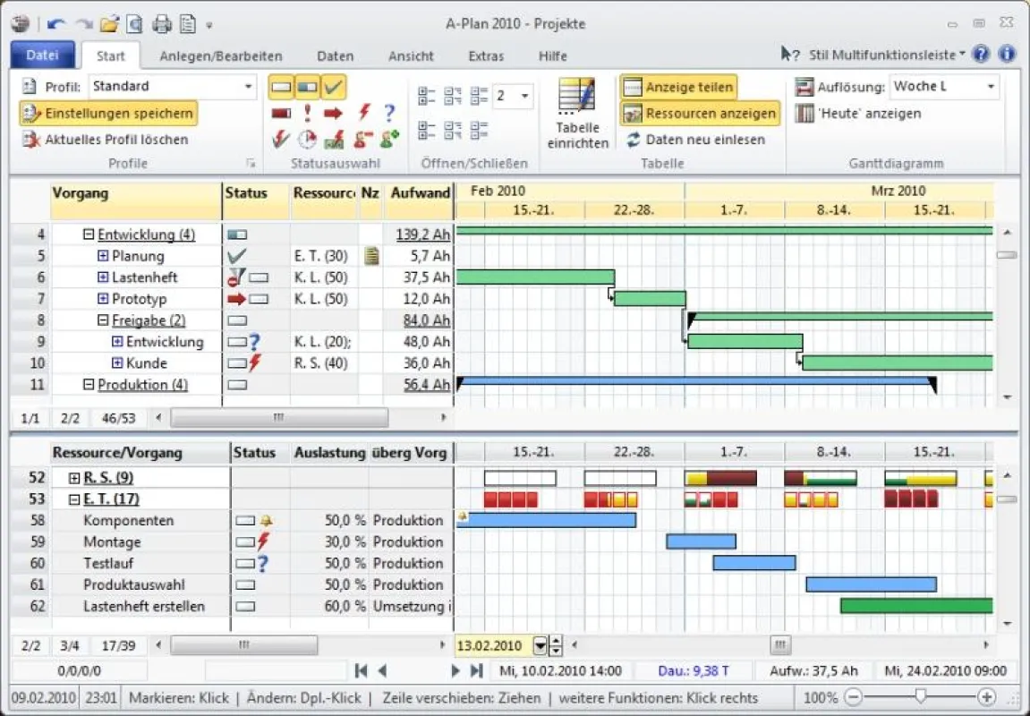Click the printer icon in the quick access toolbar
1030x716 pixels.
tap(162, 25)
